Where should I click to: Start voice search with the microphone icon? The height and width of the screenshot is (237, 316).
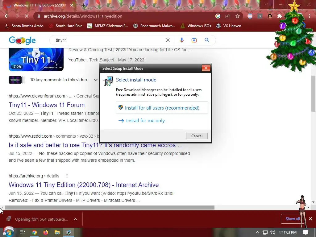(181, 40)
